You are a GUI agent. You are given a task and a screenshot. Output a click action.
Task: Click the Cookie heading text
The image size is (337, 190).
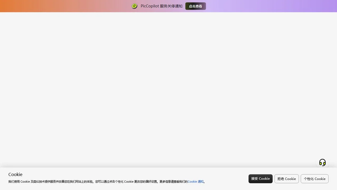point(16,174)
